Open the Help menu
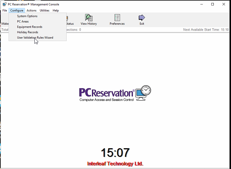231x169 pixels. click(x=56, y=10)
